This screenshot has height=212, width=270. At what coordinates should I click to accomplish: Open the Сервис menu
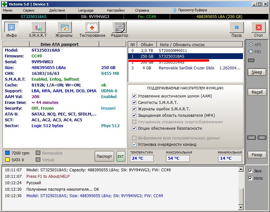[x=29, y=10]
